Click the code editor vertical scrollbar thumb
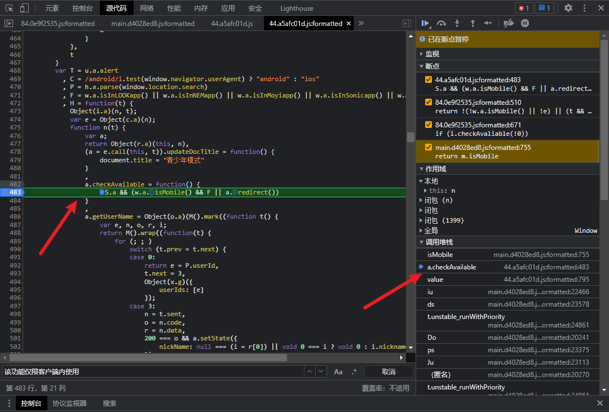 click(411, 137)
